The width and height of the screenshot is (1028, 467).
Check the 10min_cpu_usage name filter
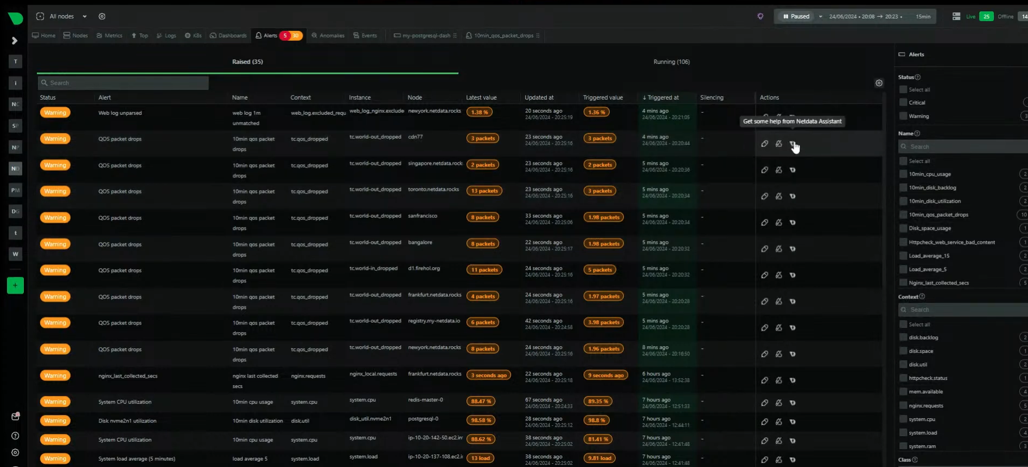(903, 174)
